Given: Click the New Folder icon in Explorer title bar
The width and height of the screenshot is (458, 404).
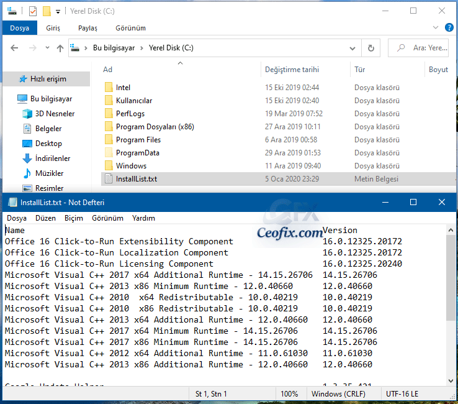Looking at the screenshot, I should (47, 11).
